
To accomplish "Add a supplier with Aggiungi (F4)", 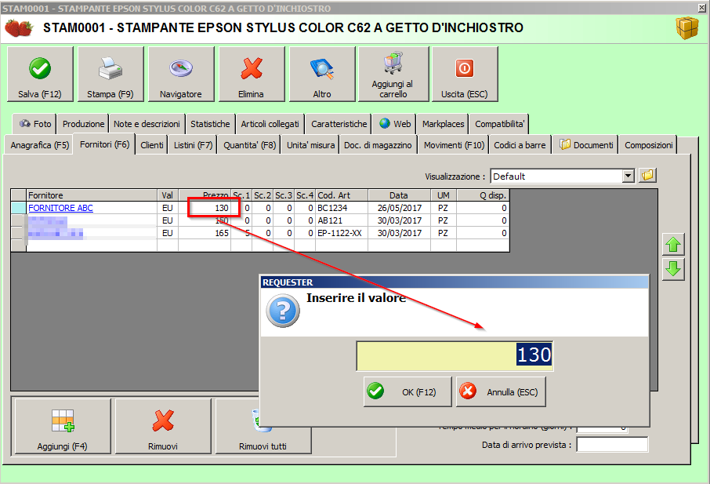I will [63, 426].
